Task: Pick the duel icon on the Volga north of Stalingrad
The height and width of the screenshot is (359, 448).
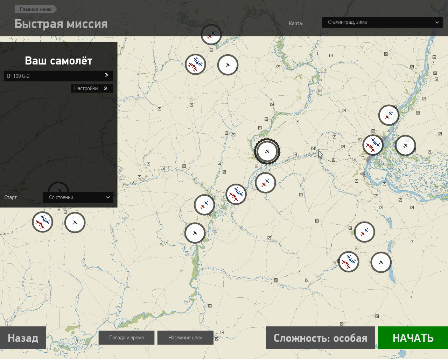Action: point(389,115)
